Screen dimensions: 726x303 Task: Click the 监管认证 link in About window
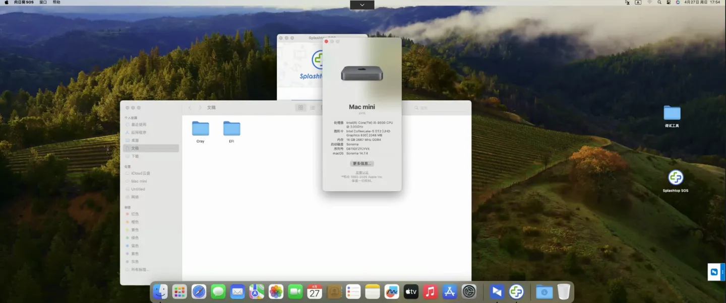(x=362, y=173)
